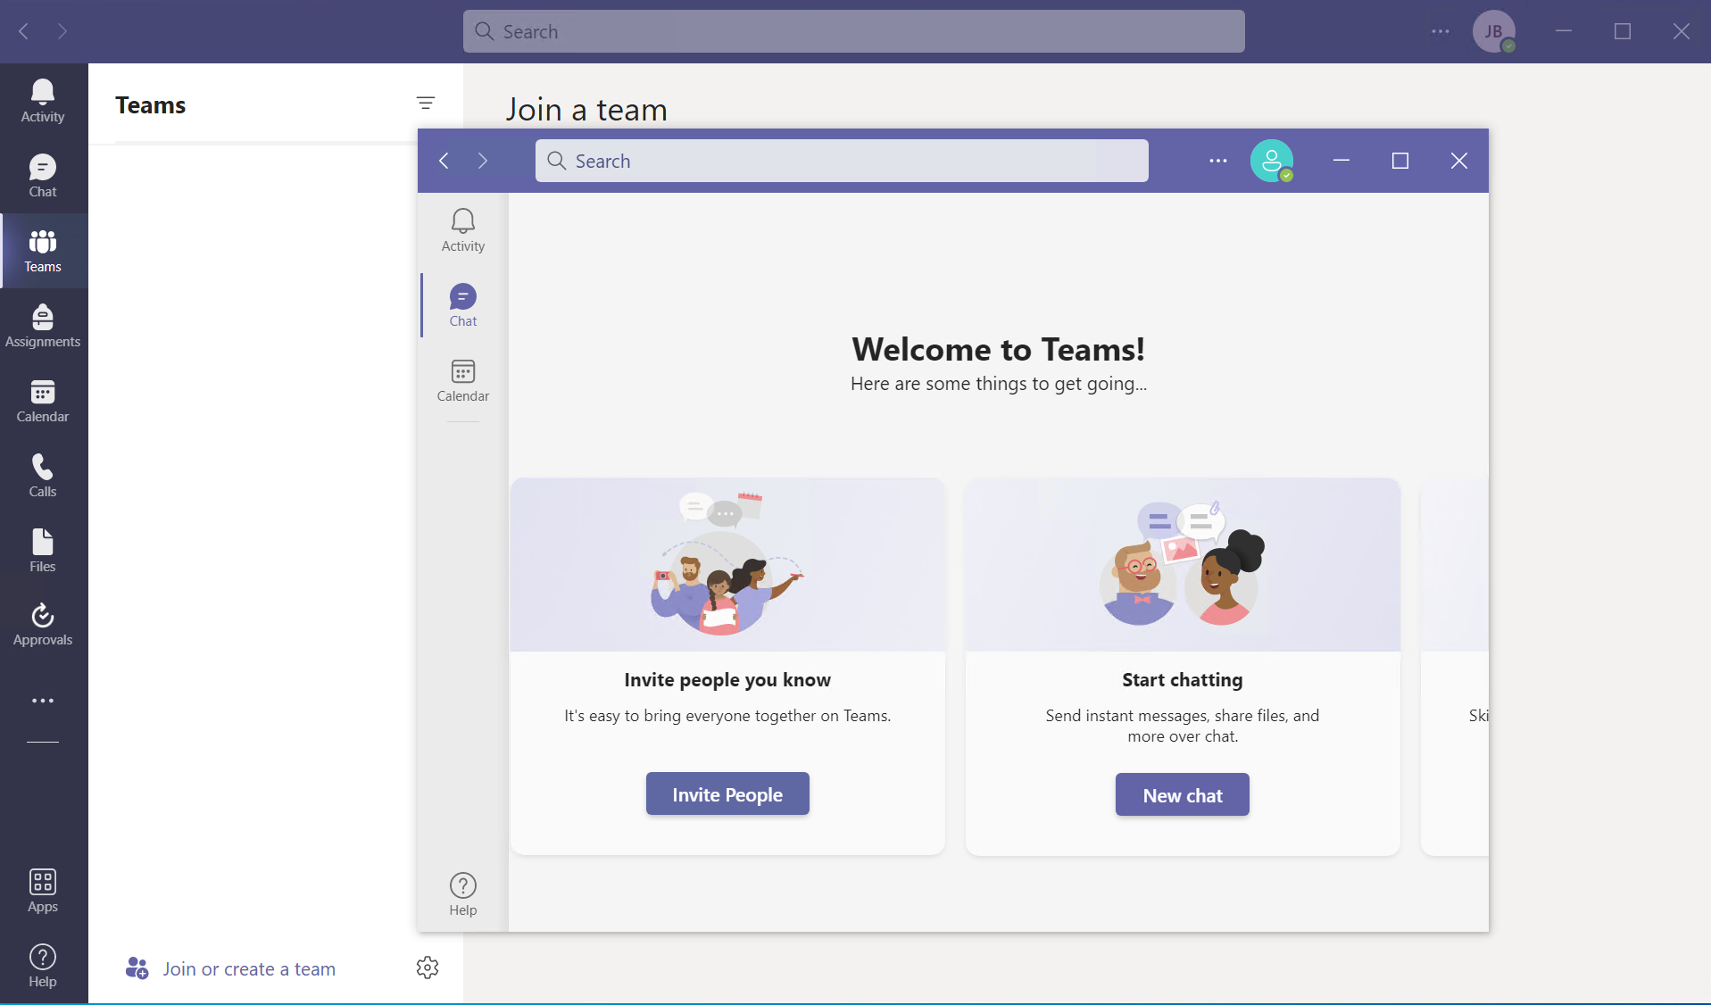Open the More options menu in the title bar
The width and height of the screenshot is (1711, 1005).
pyautogui.click(x=1439, y=31)
